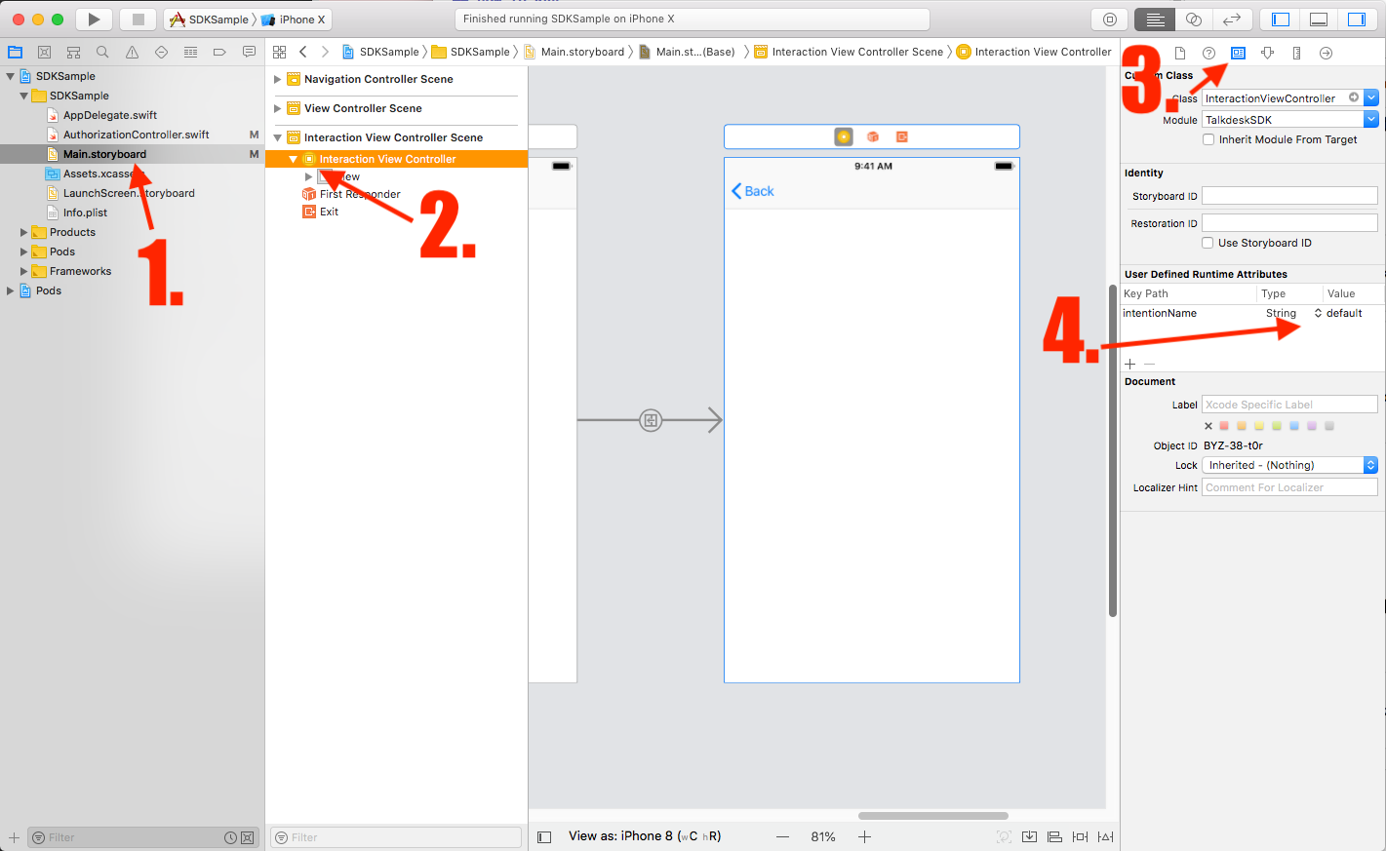Viewport: 1386px width, 851px height.
Task: Remove runtime attribute with minus button
Action: pyautogui.click(x=1149, y=364)
